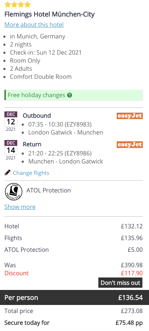
Task: Click the green help question mark icon
Action: (x=69, y=95)
